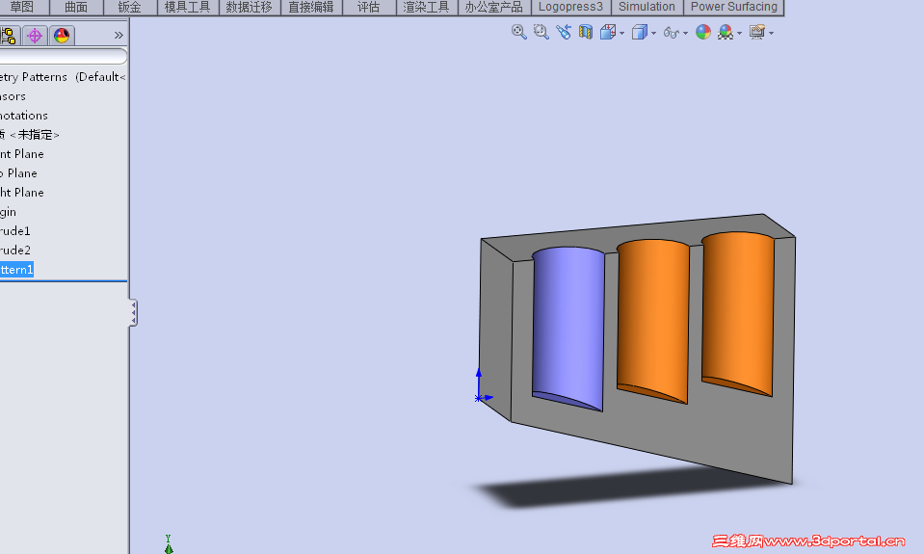
Task: Select Top Plane in the tree
Action: [x=18, y=173]
